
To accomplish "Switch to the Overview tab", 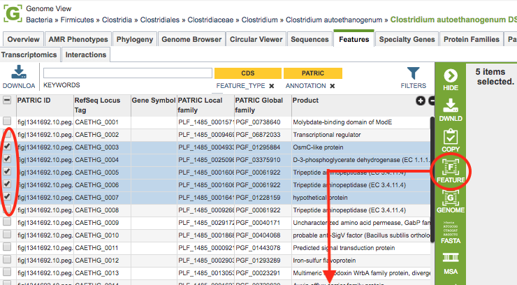I will 23,39.
